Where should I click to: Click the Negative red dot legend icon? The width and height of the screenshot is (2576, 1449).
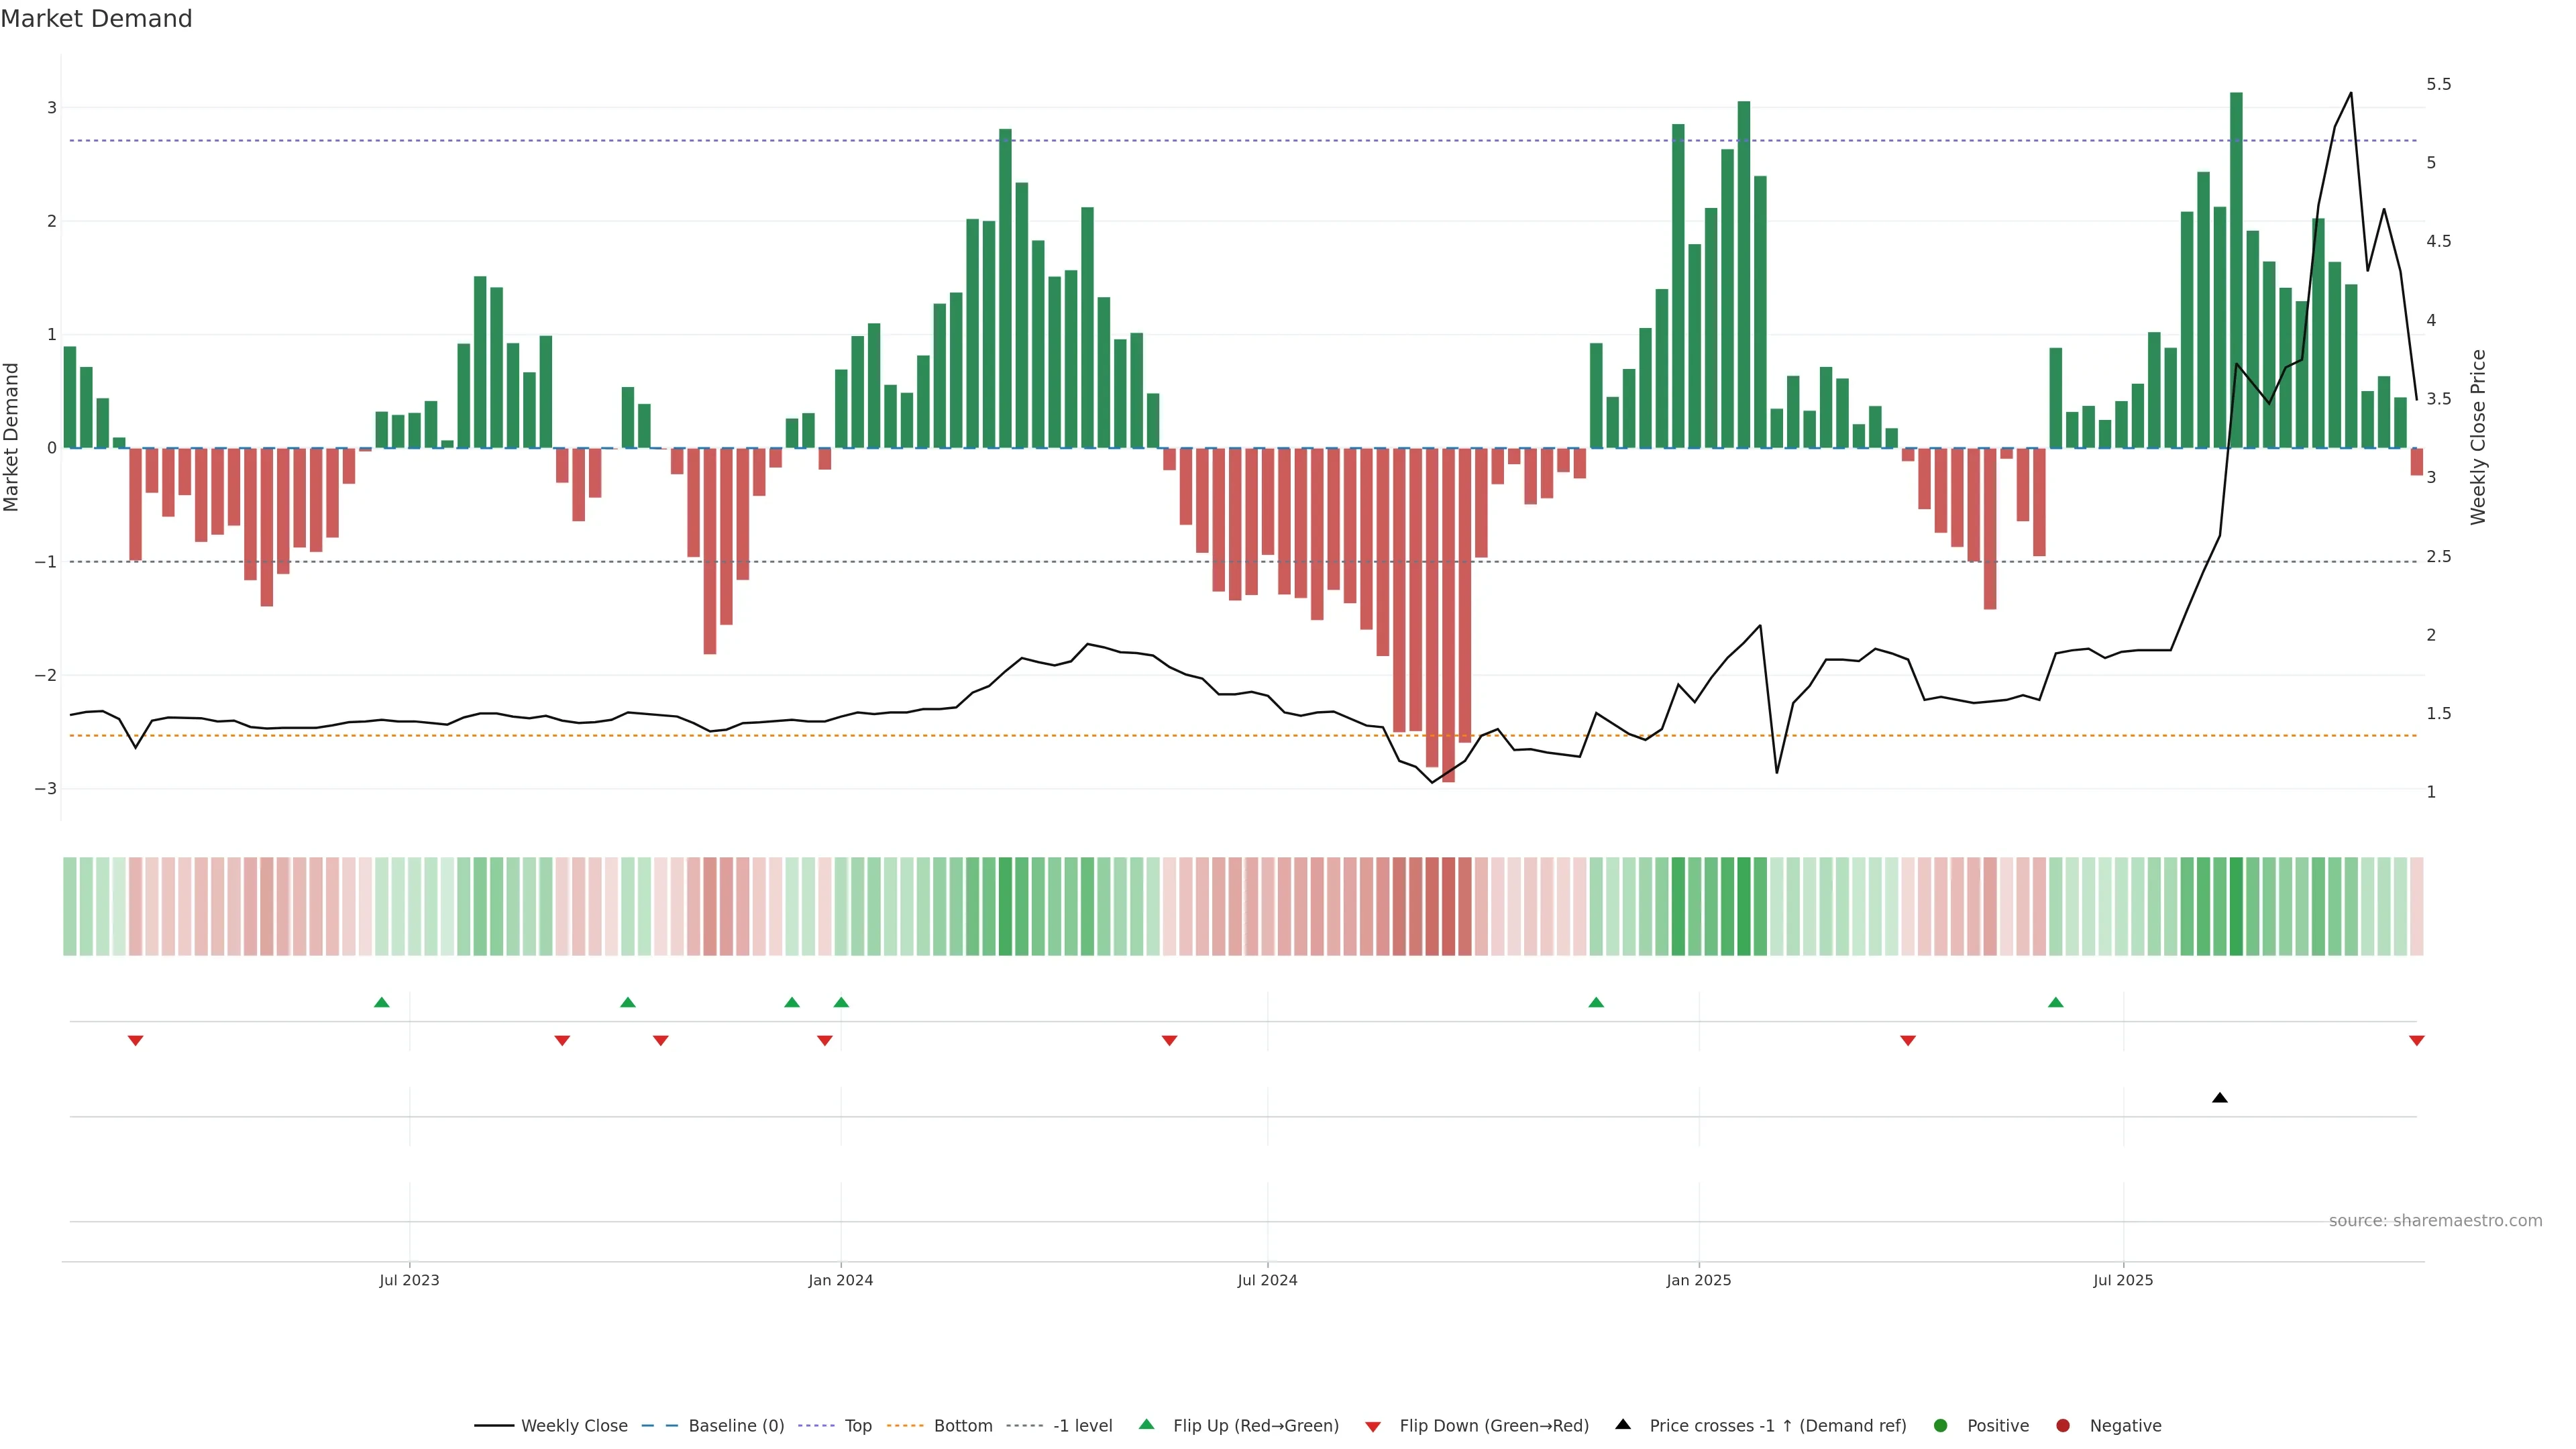point(2063,1425)
